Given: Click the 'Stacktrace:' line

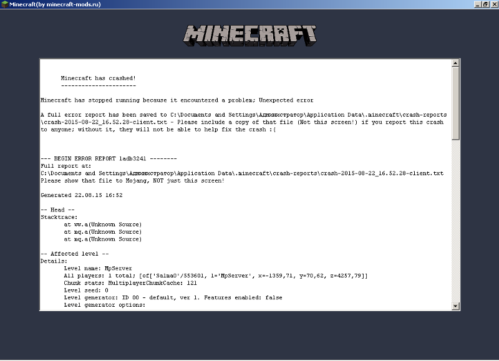Looking at the screenshot, I should (x=59, y=217).
